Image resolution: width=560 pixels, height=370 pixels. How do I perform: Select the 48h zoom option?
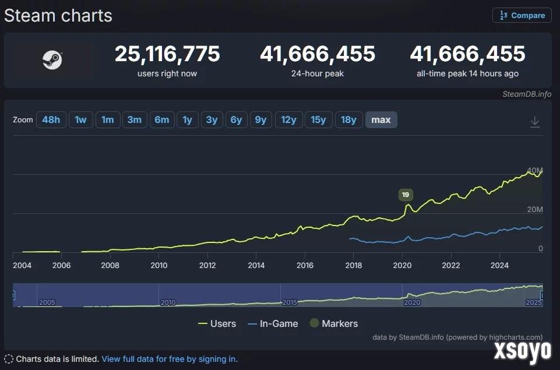[51, 119]
